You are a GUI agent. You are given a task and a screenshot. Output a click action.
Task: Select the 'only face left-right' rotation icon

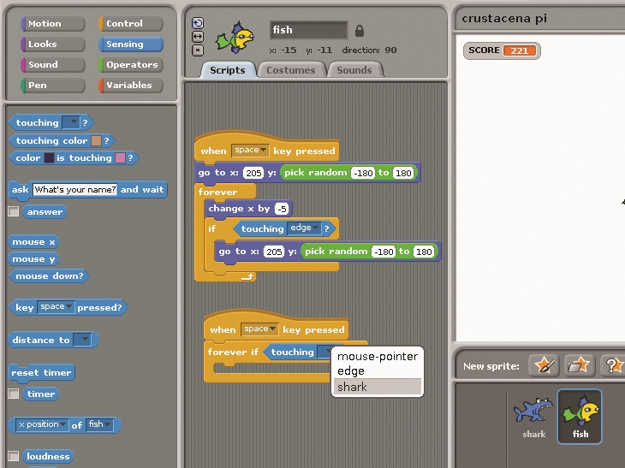coord(198,37)
